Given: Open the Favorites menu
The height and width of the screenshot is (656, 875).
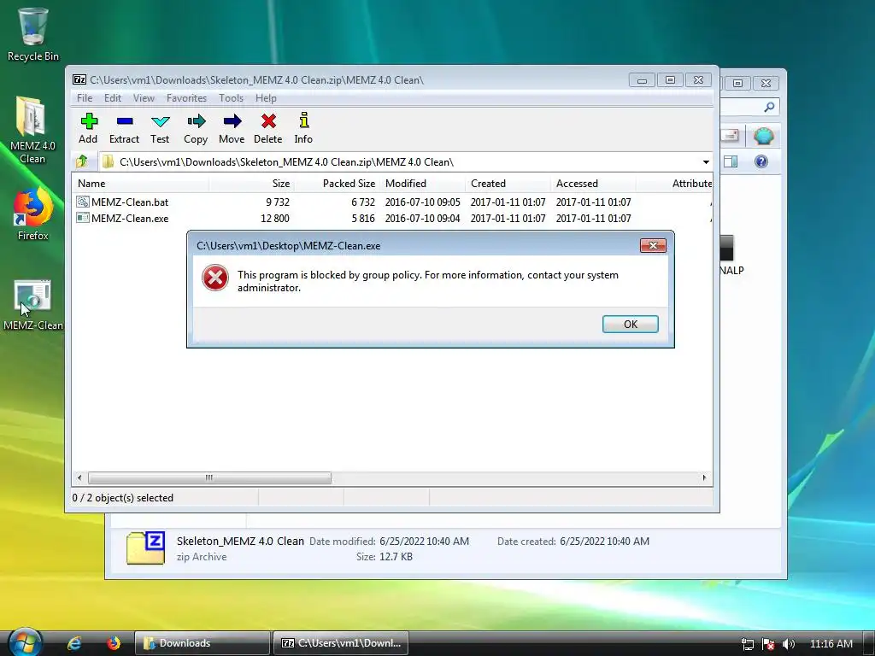Looking at the screenshot, I should click(x=186, y=98).
